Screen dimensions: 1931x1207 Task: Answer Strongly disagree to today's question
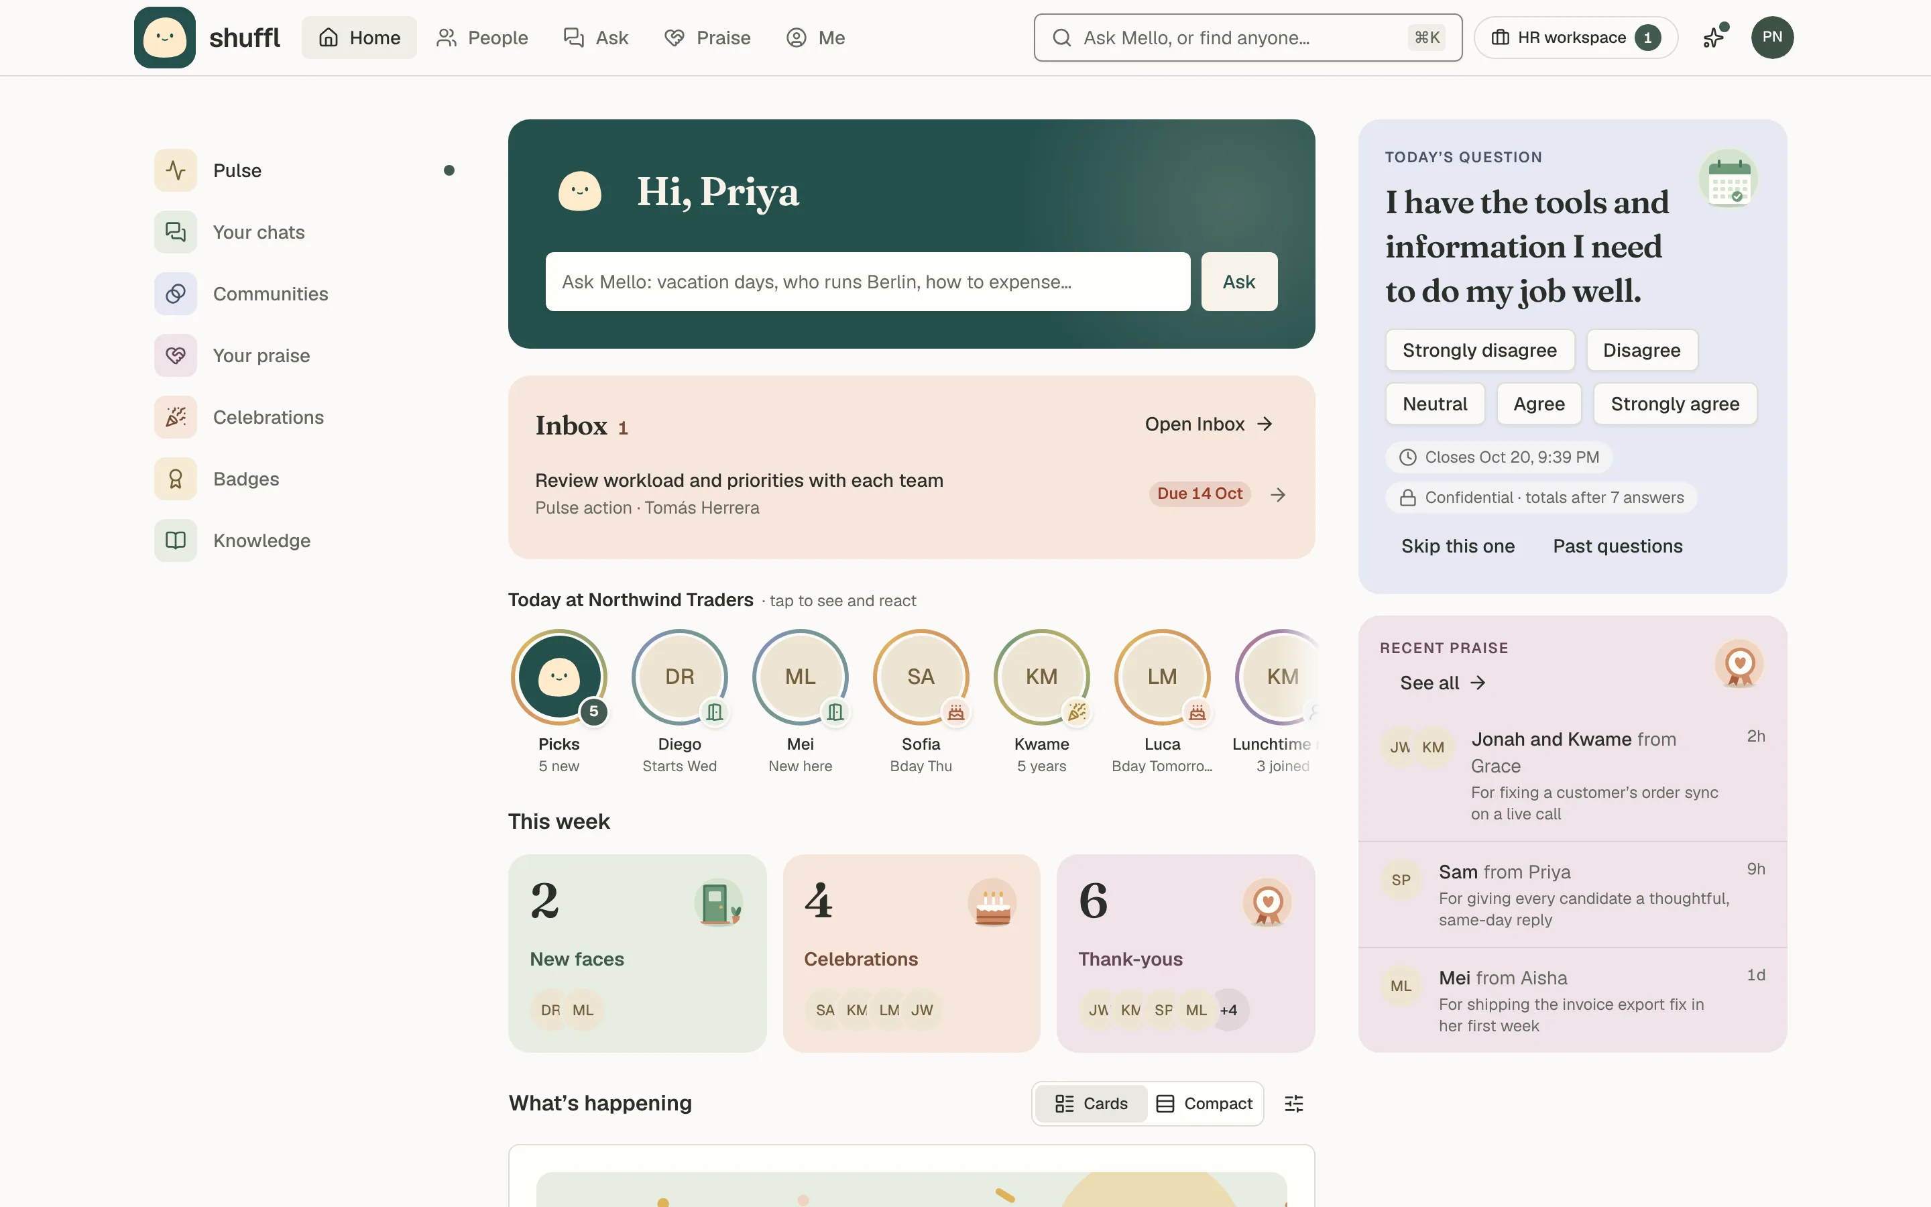point(1479,351)
